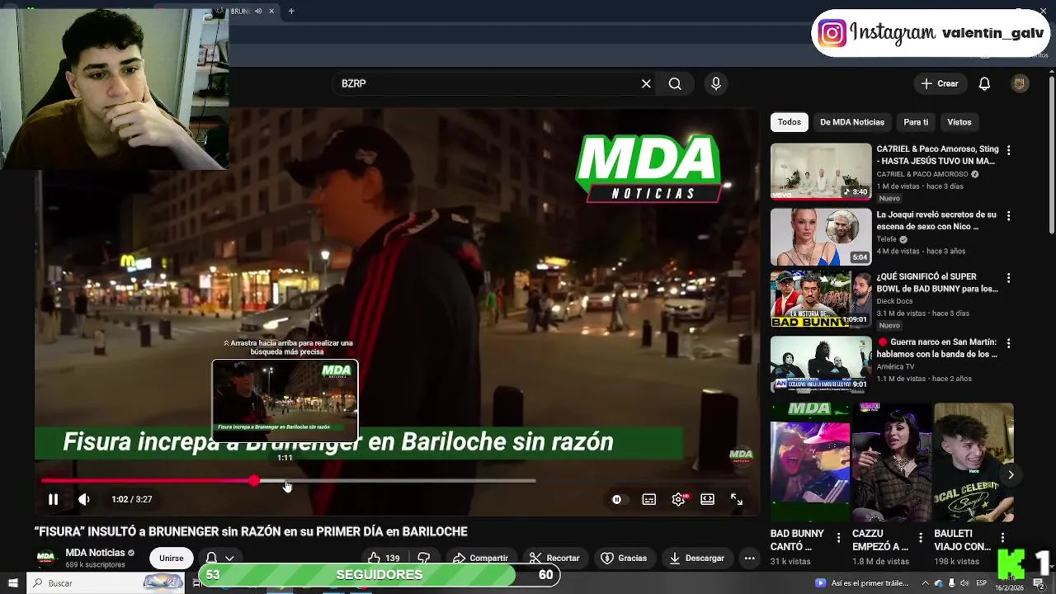Toggle subtitles with the captions icon
The height and width of the screenshot is (594, 1056).
pos(649,499)
